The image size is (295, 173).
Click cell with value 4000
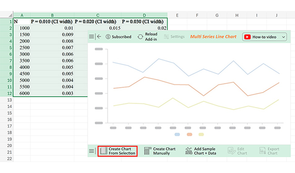pyautogui.click(x=22, y=67)
